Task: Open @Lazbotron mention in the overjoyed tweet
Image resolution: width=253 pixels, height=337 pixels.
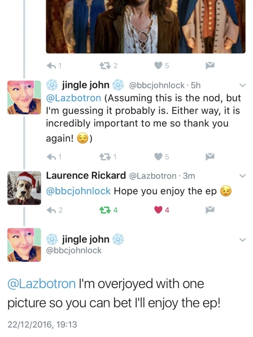Action: (x=42, y=283)
